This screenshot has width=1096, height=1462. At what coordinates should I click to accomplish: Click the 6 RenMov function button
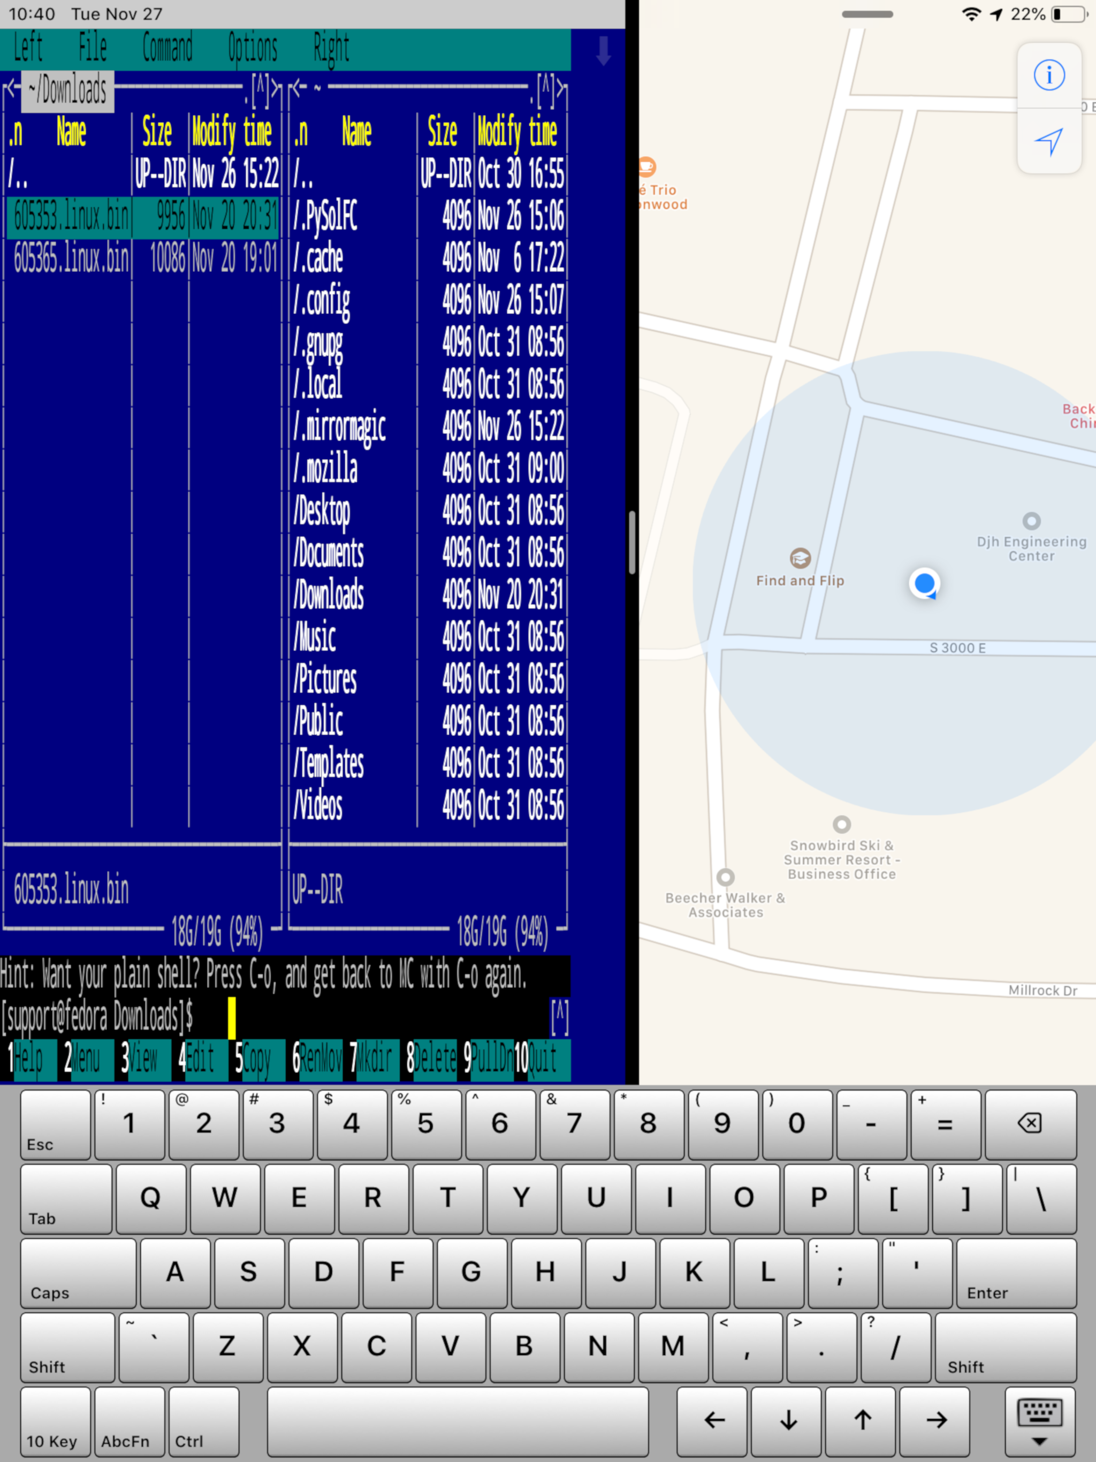[x=317, y=1060]
